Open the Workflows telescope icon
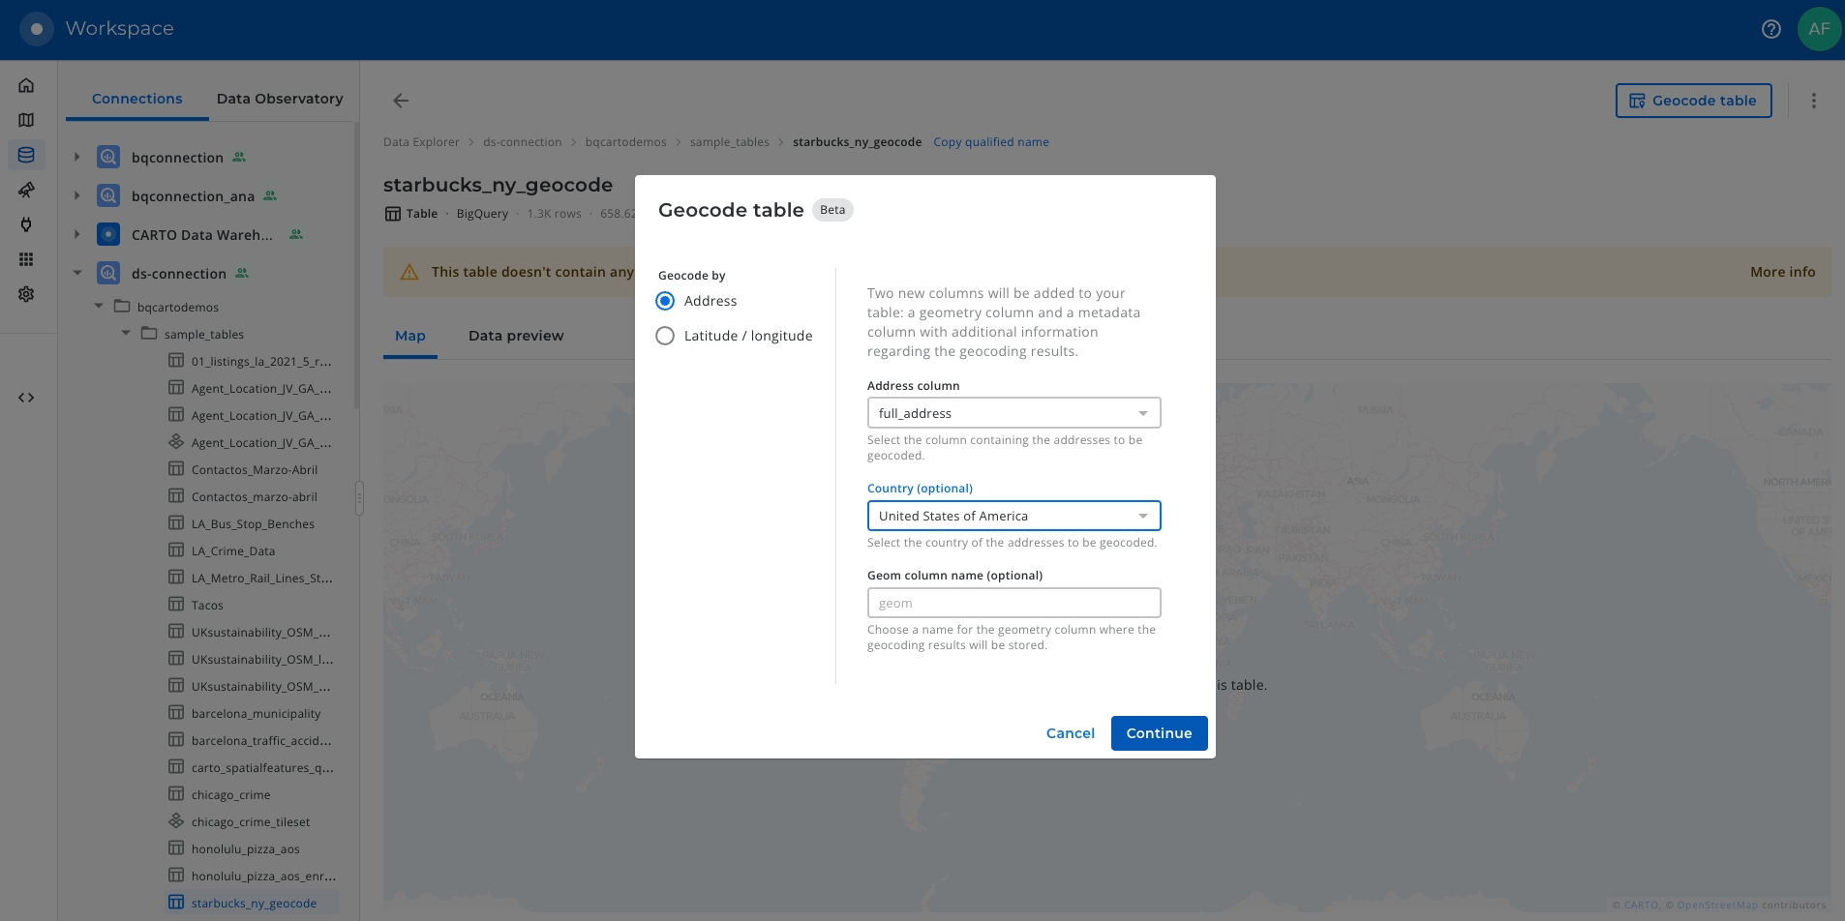The height and width of the screenshot is (921, 1845). (x=26, y=190)
